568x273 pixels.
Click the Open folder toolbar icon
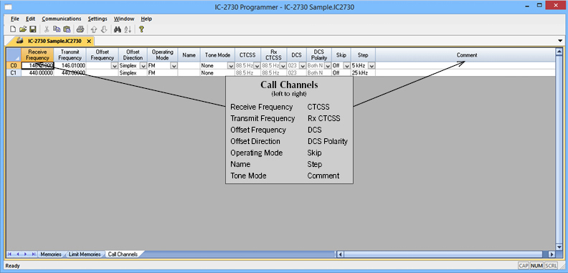pos(23,29)
